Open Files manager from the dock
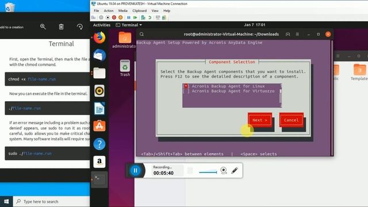Image resolution: width=368 pixels, height=207 pixels. coord(99,73)
